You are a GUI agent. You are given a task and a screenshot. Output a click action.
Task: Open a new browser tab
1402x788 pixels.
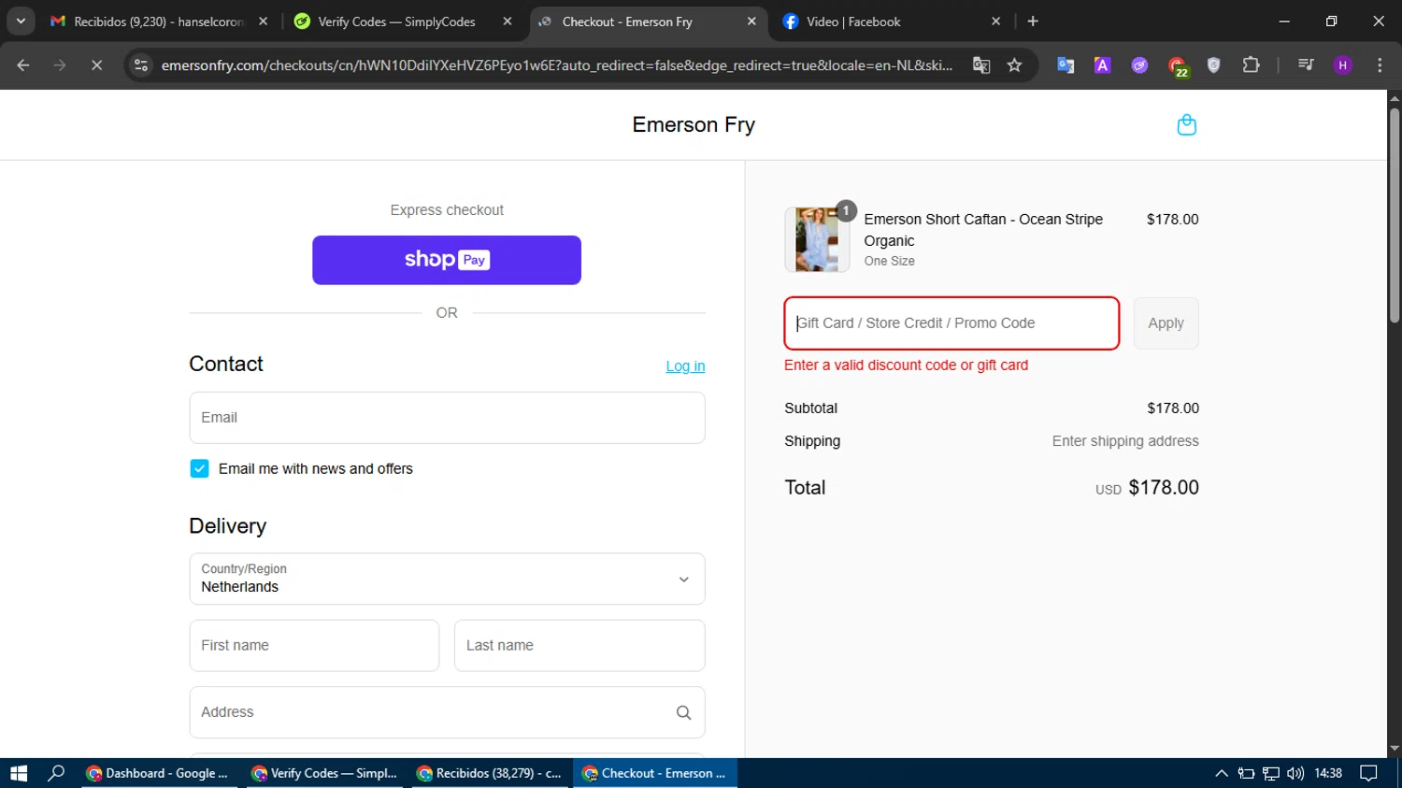click(x=1033, y=21)
